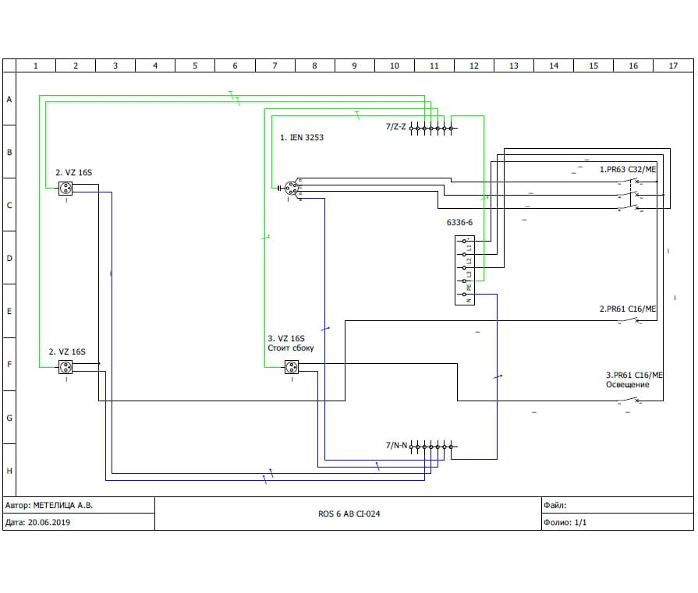The width and height of the screenshot is (698, 593).
Task: Select the 'Стоит сбоку' annotation text
Action: 290,348
